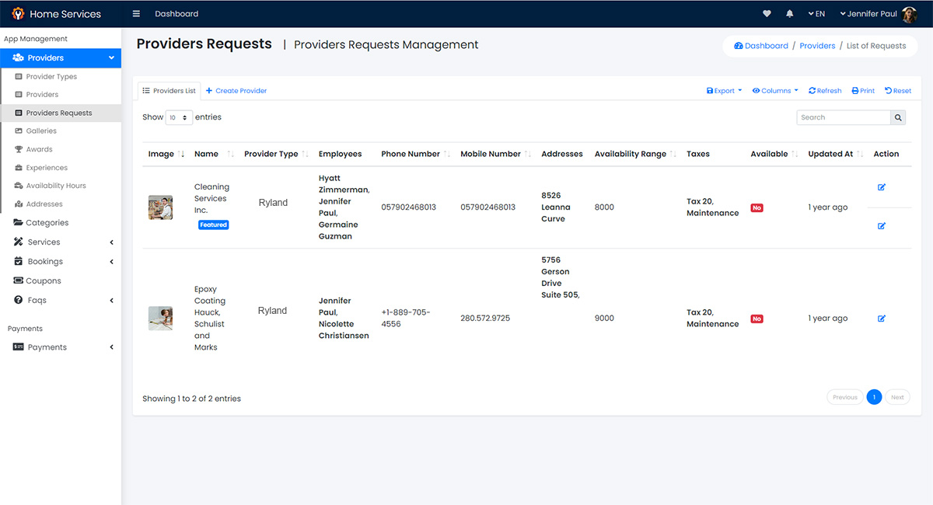This screenshot has height=505, width=933.
Task: Click Dashboard breadcrumb link
Action: (x=761, y=46)
